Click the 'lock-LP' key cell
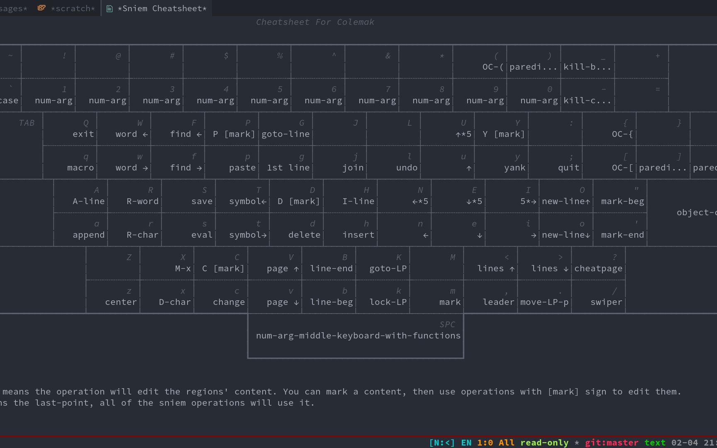 [383, 297]
